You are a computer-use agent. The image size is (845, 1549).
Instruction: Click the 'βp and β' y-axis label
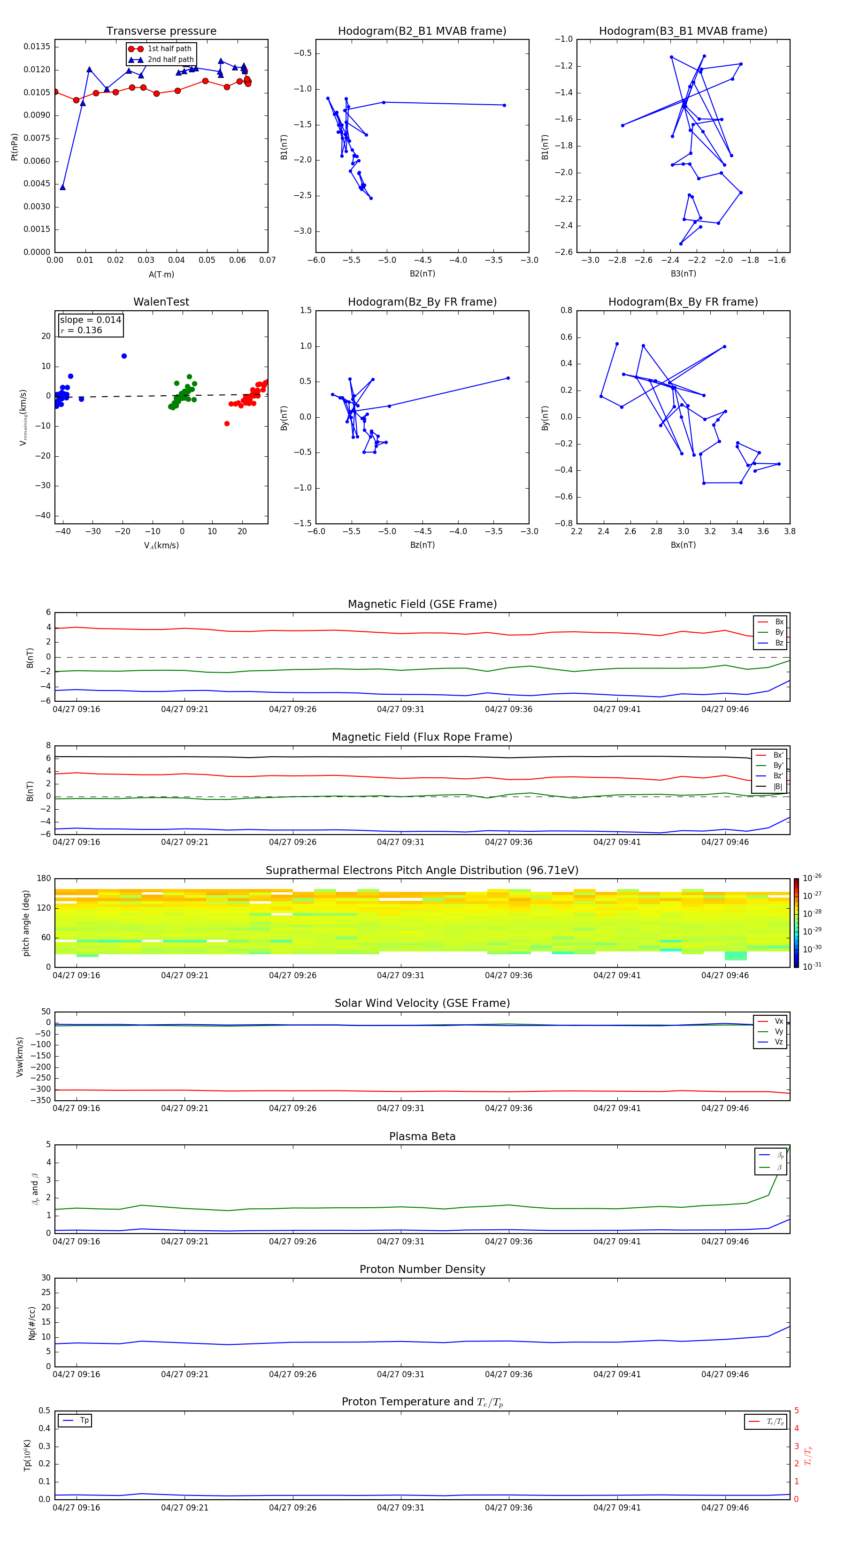click(x=35, y=1189)
